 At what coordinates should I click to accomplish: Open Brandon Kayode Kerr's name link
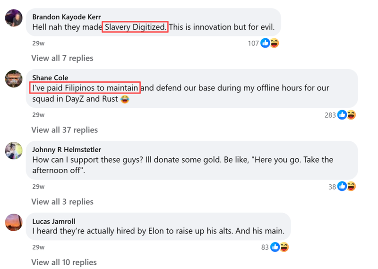pos(66,17)
